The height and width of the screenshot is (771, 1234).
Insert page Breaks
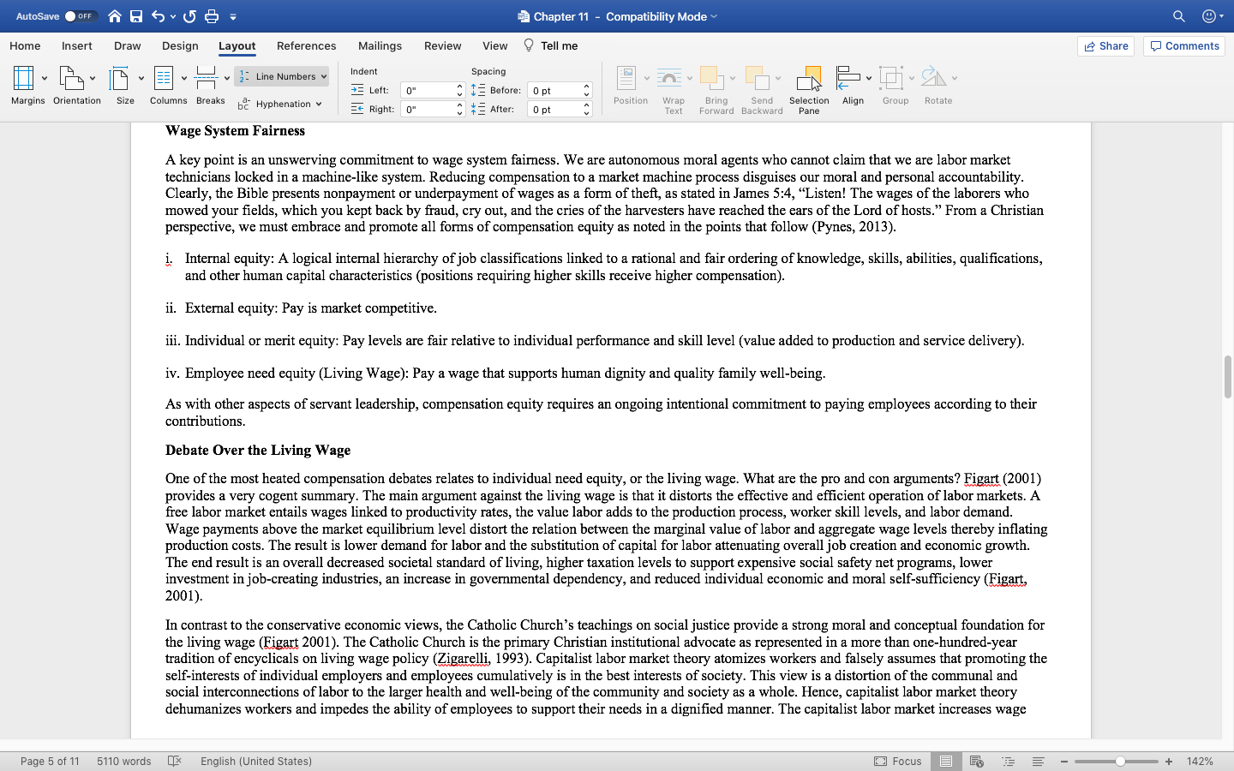[x=212, y=86]
